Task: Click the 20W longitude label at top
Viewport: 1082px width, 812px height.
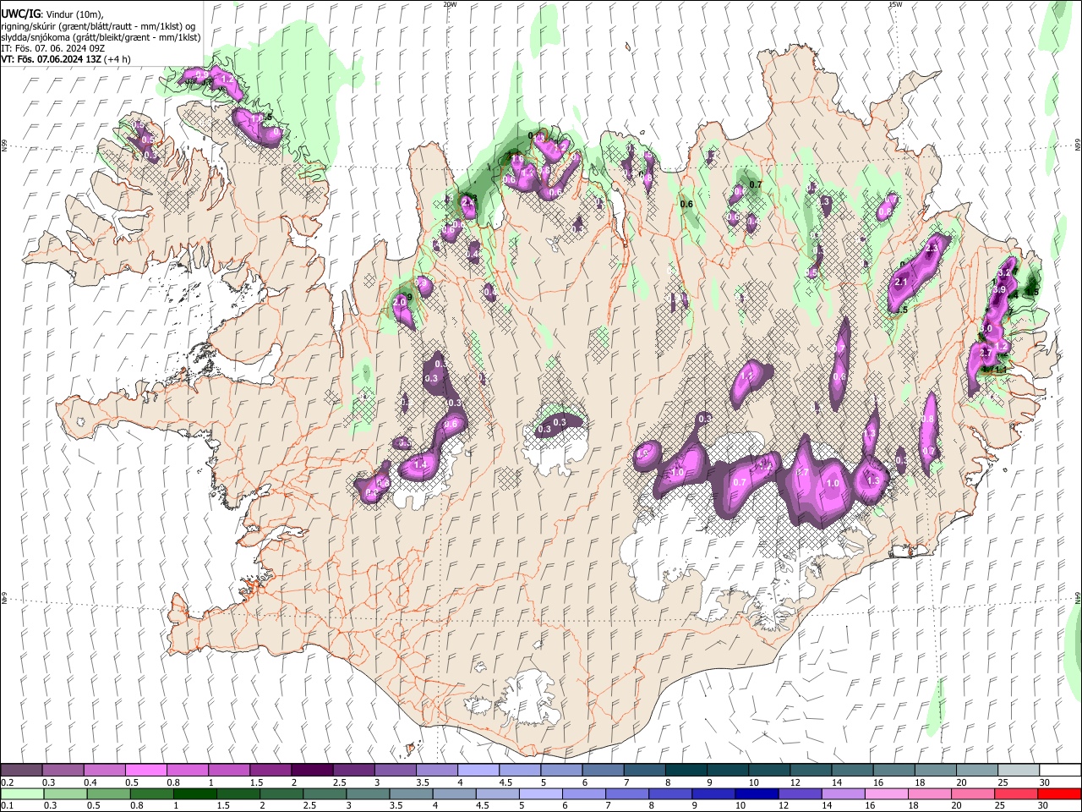Action: point(450,4)
